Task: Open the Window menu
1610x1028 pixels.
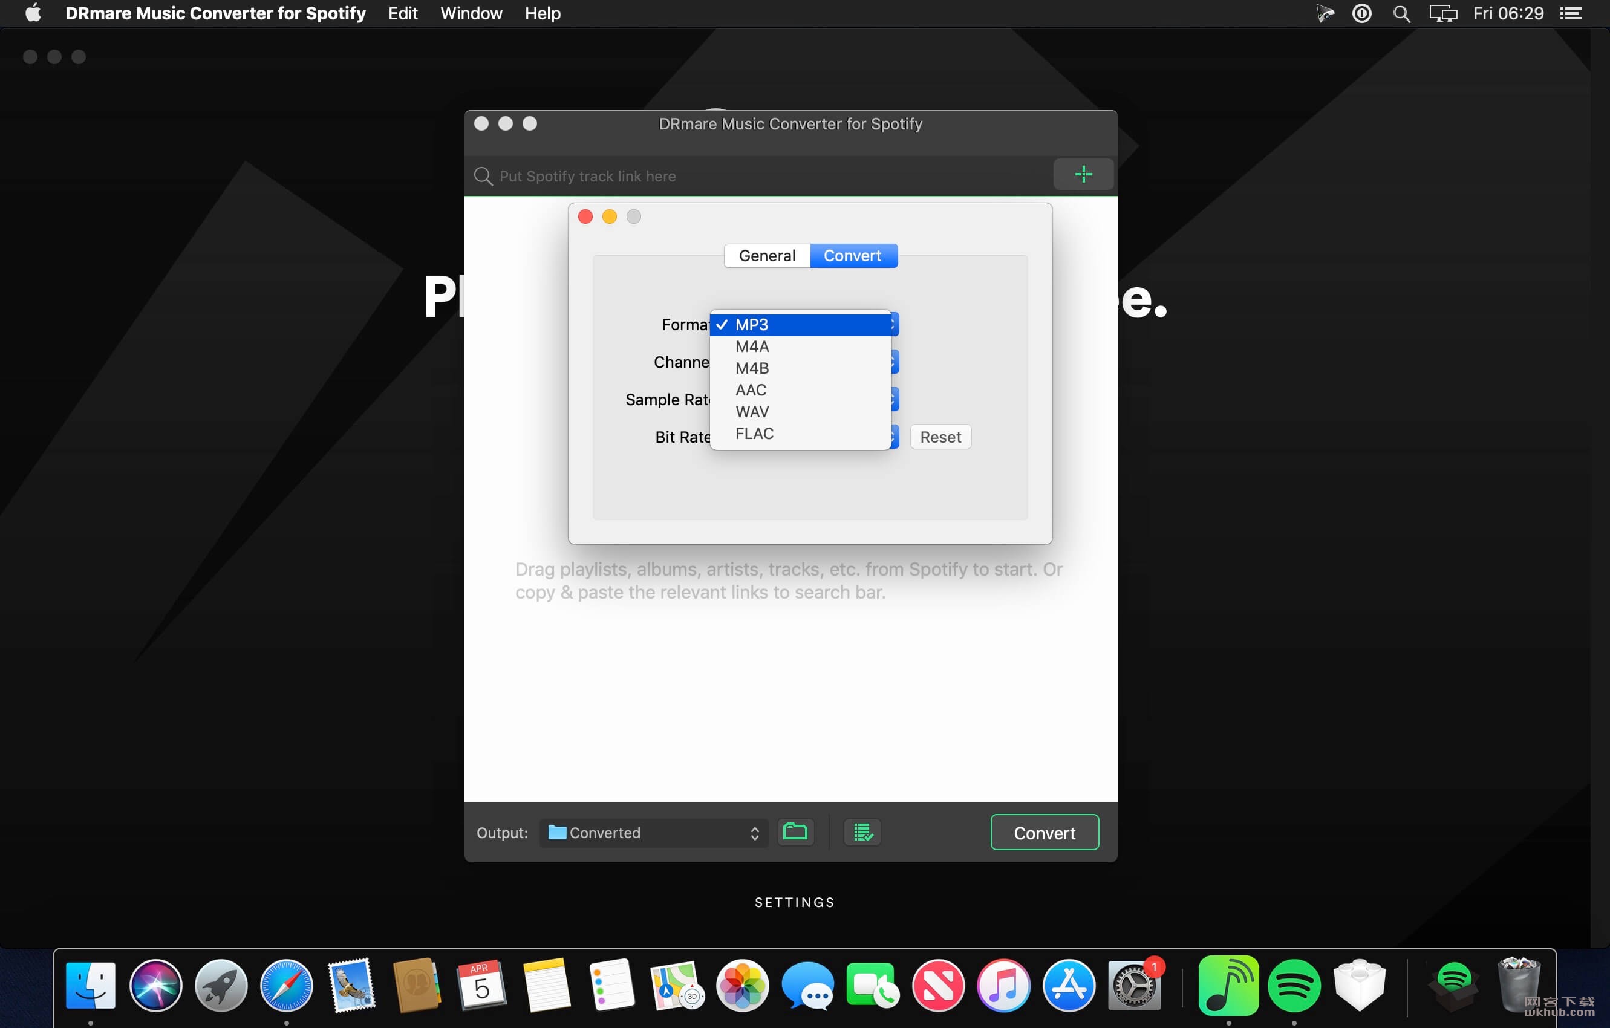Action: point(471,13)
